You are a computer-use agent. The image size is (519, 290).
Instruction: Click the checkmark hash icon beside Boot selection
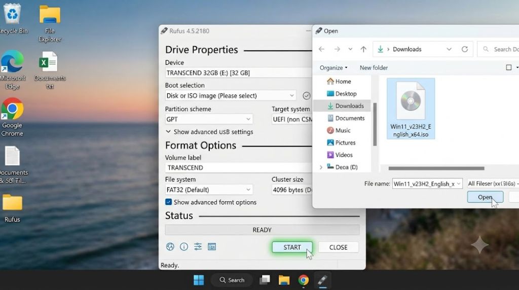(x=307, y=96)
